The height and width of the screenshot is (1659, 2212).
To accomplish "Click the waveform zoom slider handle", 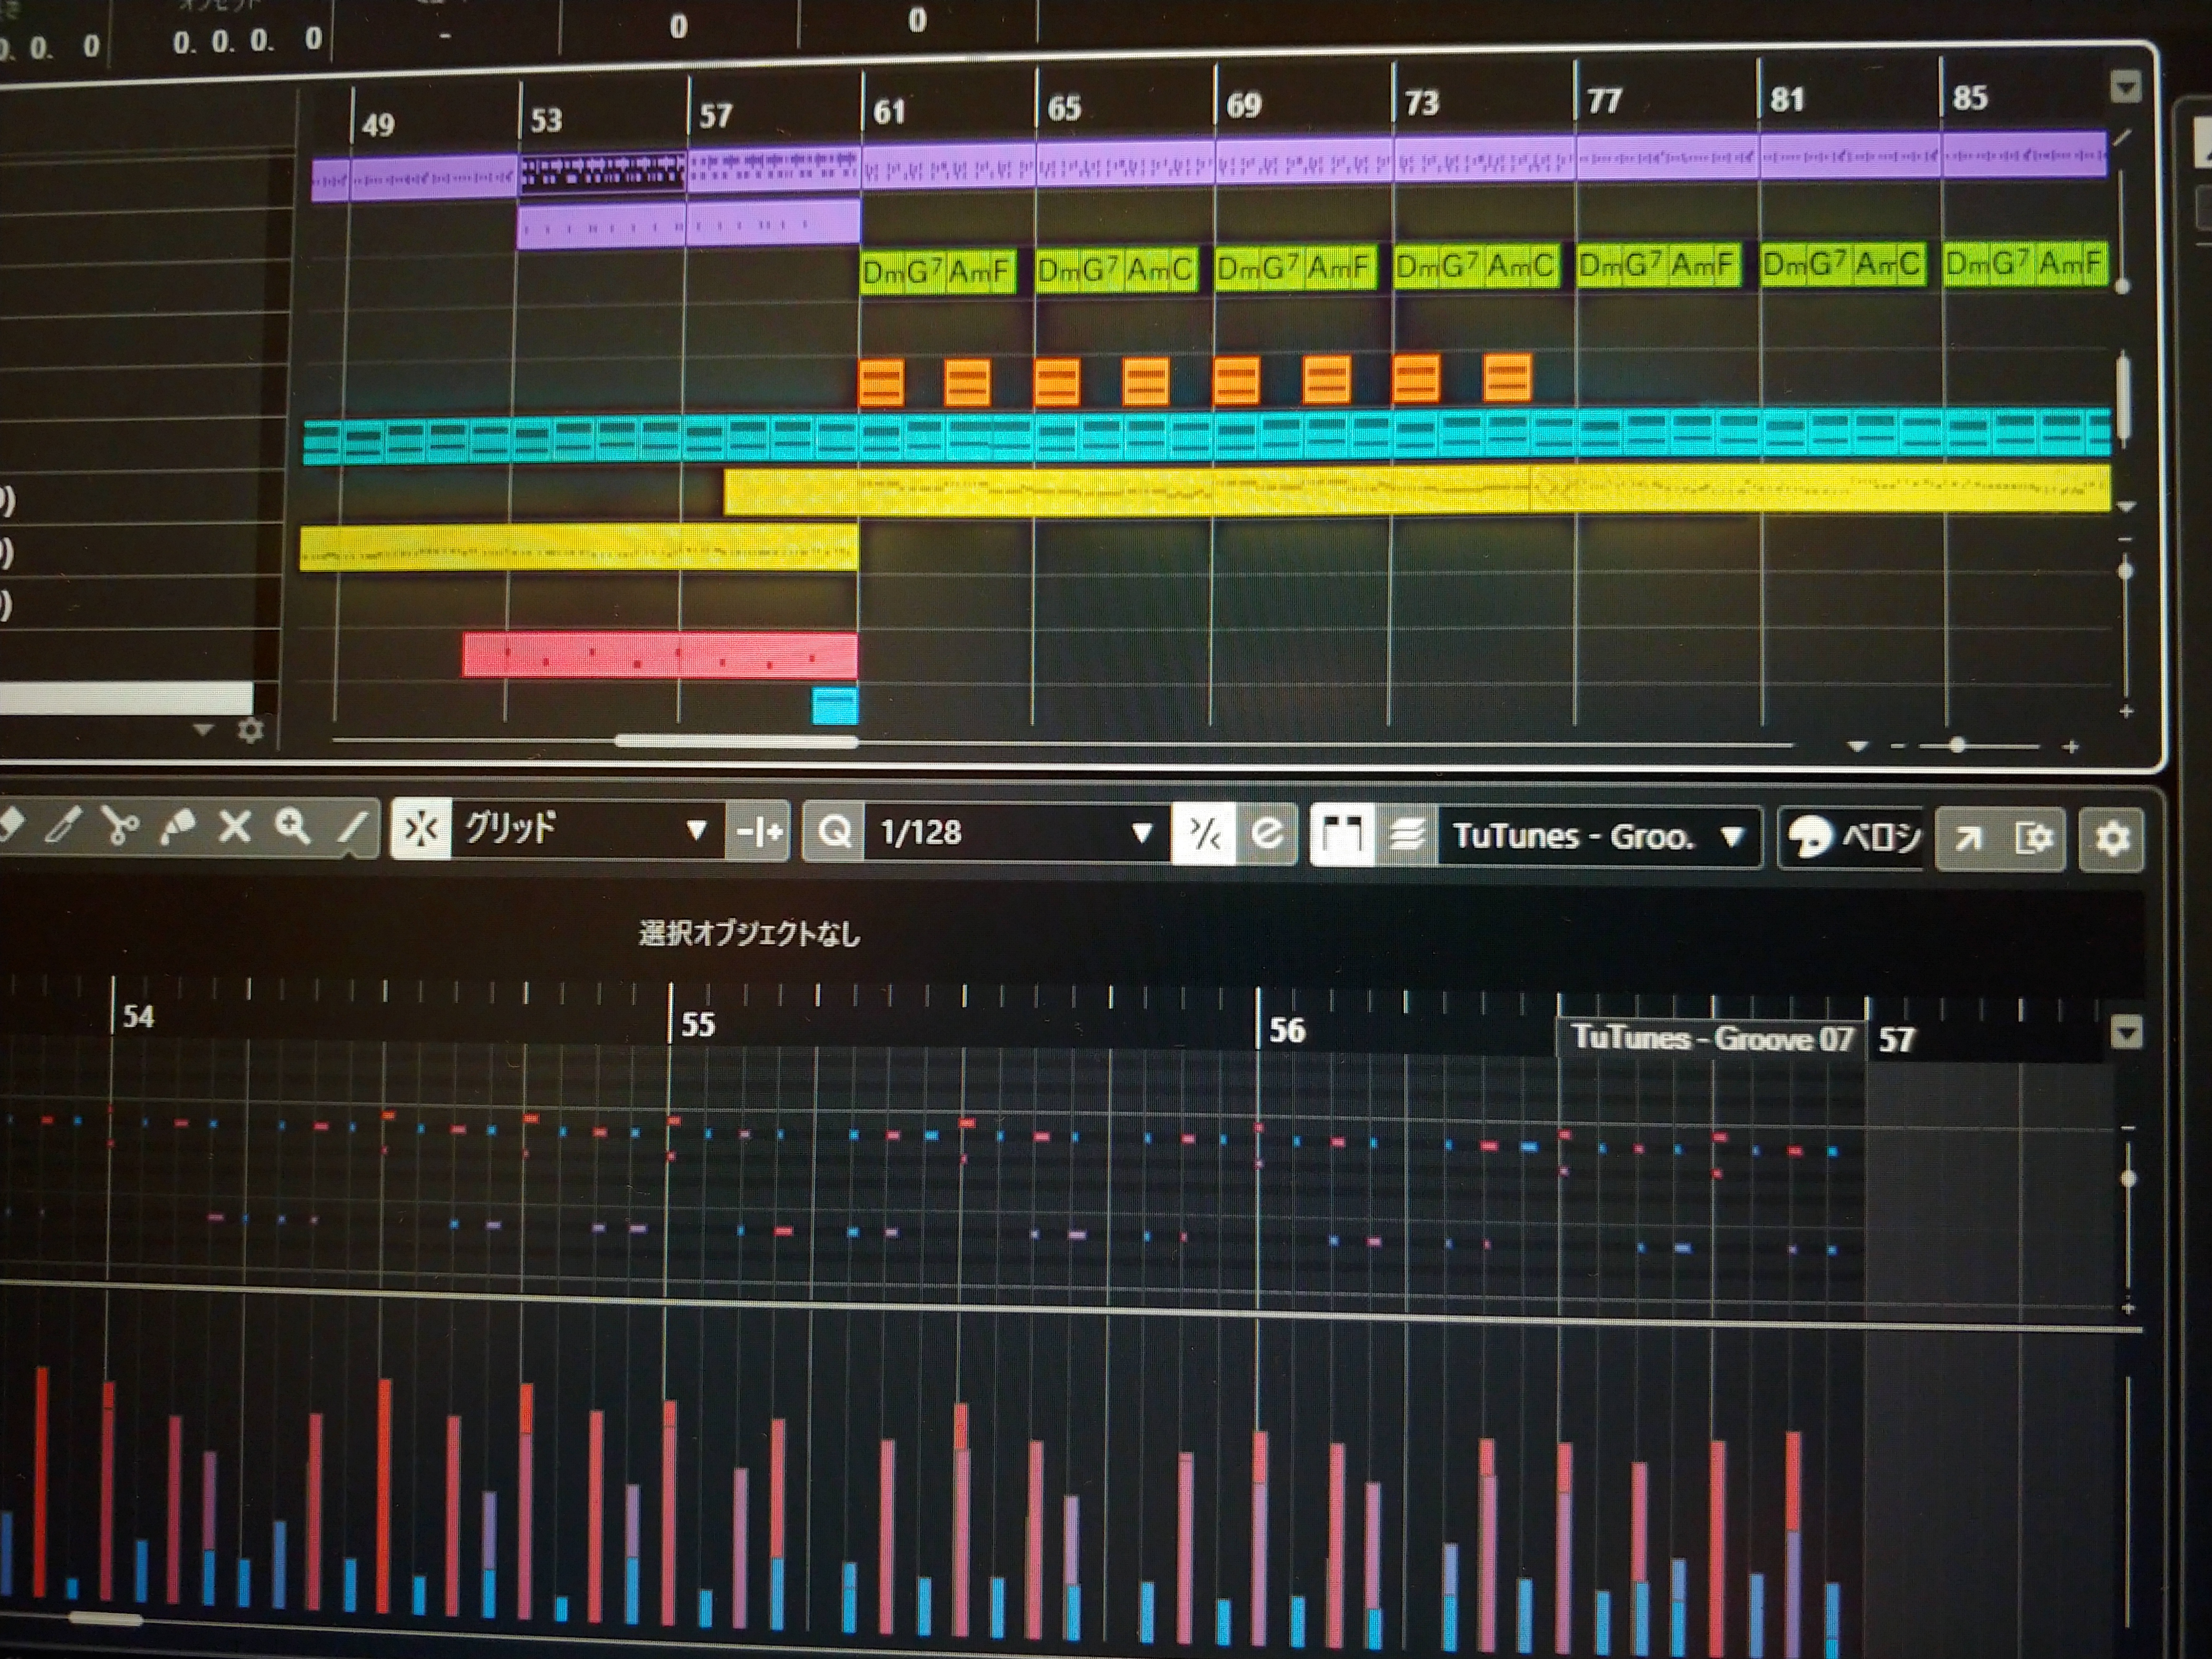I will click(2123, 286).
